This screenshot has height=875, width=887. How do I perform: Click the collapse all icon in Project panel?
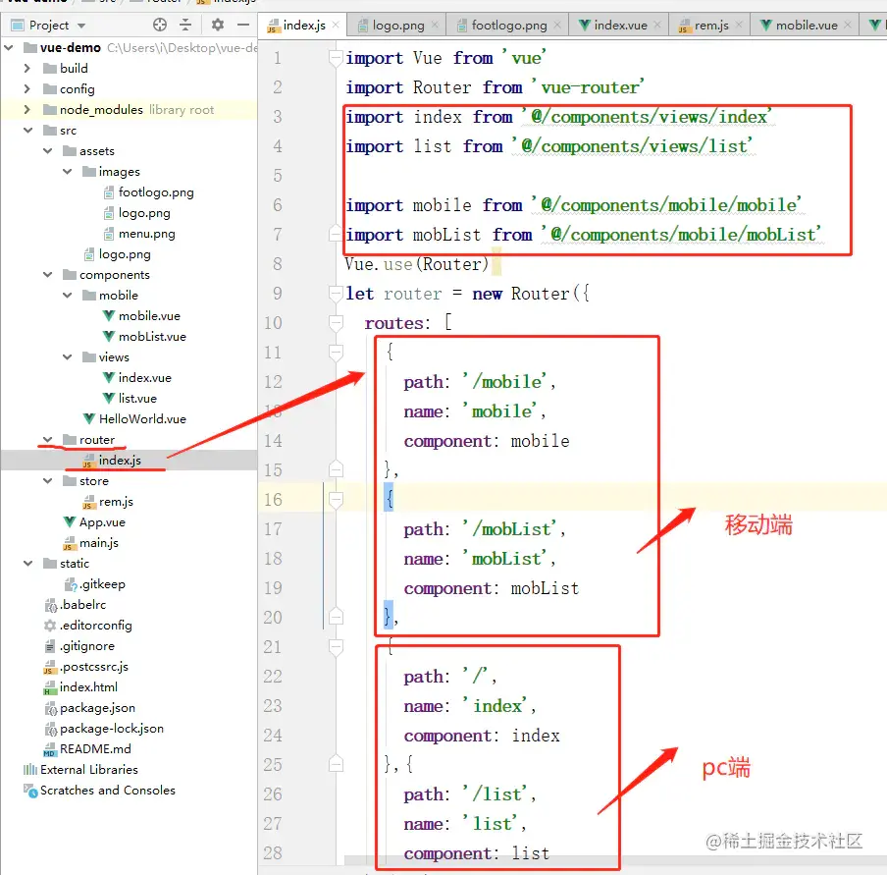click(185, 25)
